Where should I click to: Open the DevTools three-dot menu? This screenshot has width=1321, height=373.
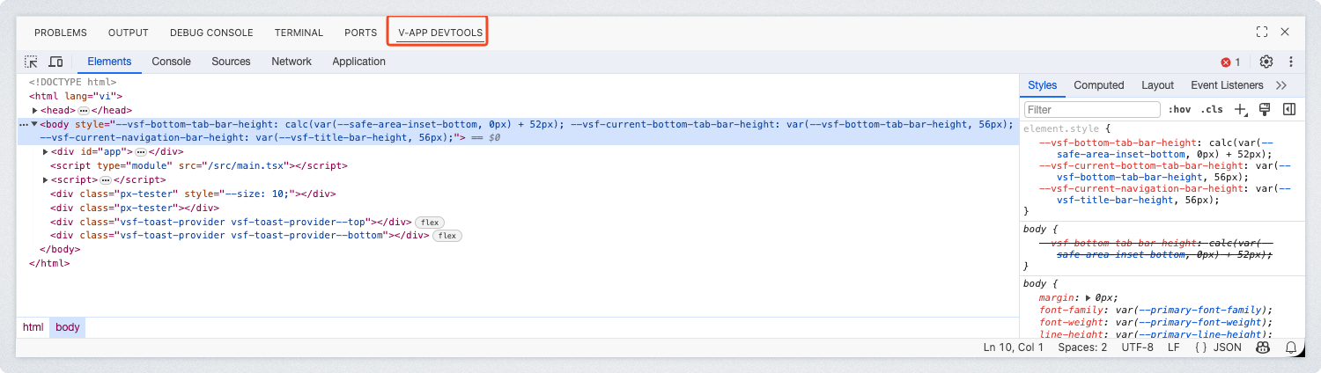pos(1291,62)
